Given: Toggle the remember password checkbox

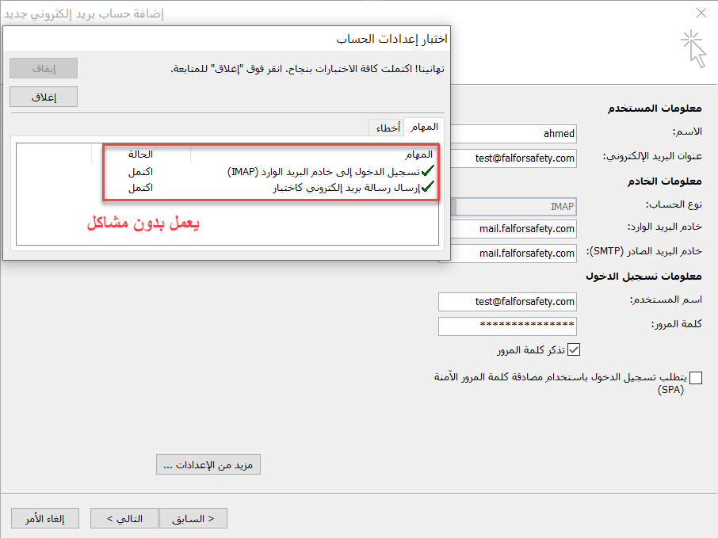Looking at the screenshot, I should pyautogui.click(x=575, y=349).
